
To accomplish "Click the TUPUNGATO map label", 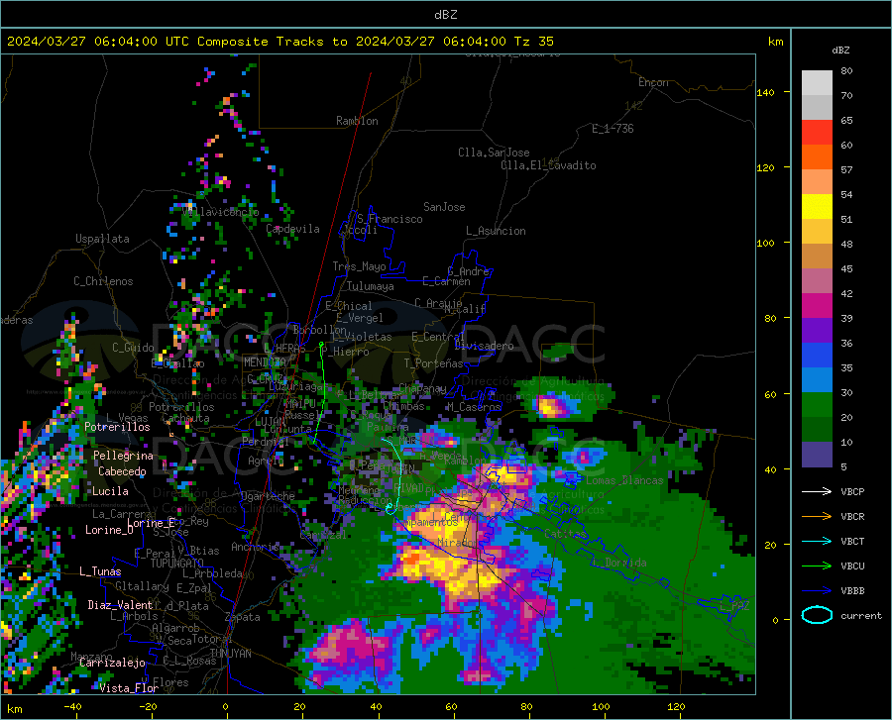I will [x=177, y=564].
